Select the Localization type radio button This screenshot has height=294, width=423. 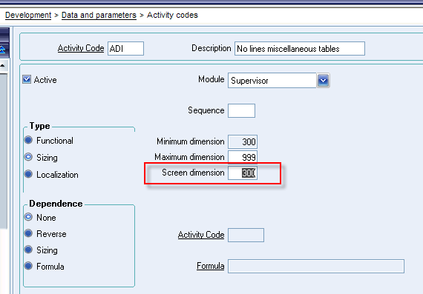coord(28,174)
